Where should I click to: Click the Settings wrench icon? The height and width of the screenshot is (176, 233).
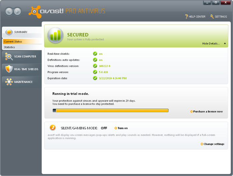tap(212, 17)
